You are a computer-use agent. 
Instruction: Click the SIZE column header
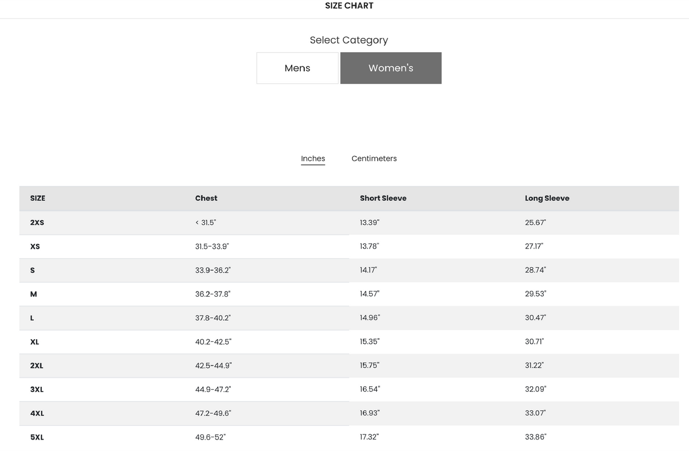(38, 198)
